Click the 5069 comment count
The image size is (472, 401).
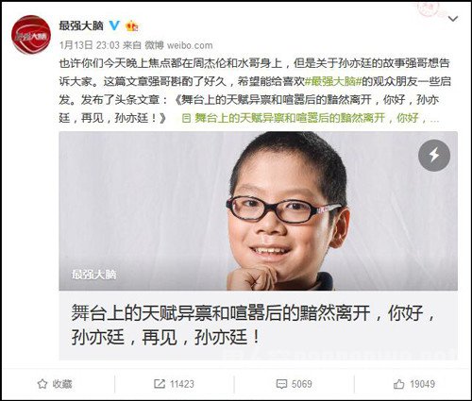(301, 384)
